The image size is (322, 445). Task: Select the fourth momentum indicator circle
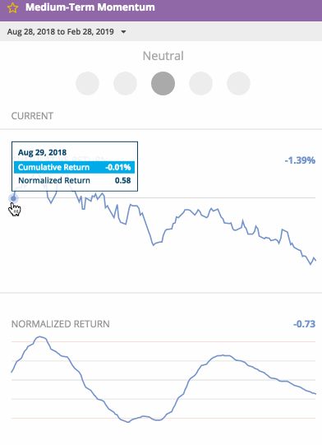point(200,83)
